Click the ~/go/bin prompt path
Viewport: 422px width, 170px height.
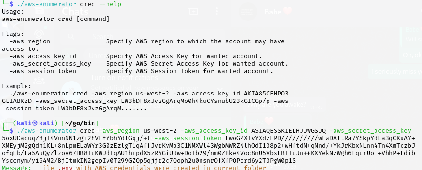80,123
